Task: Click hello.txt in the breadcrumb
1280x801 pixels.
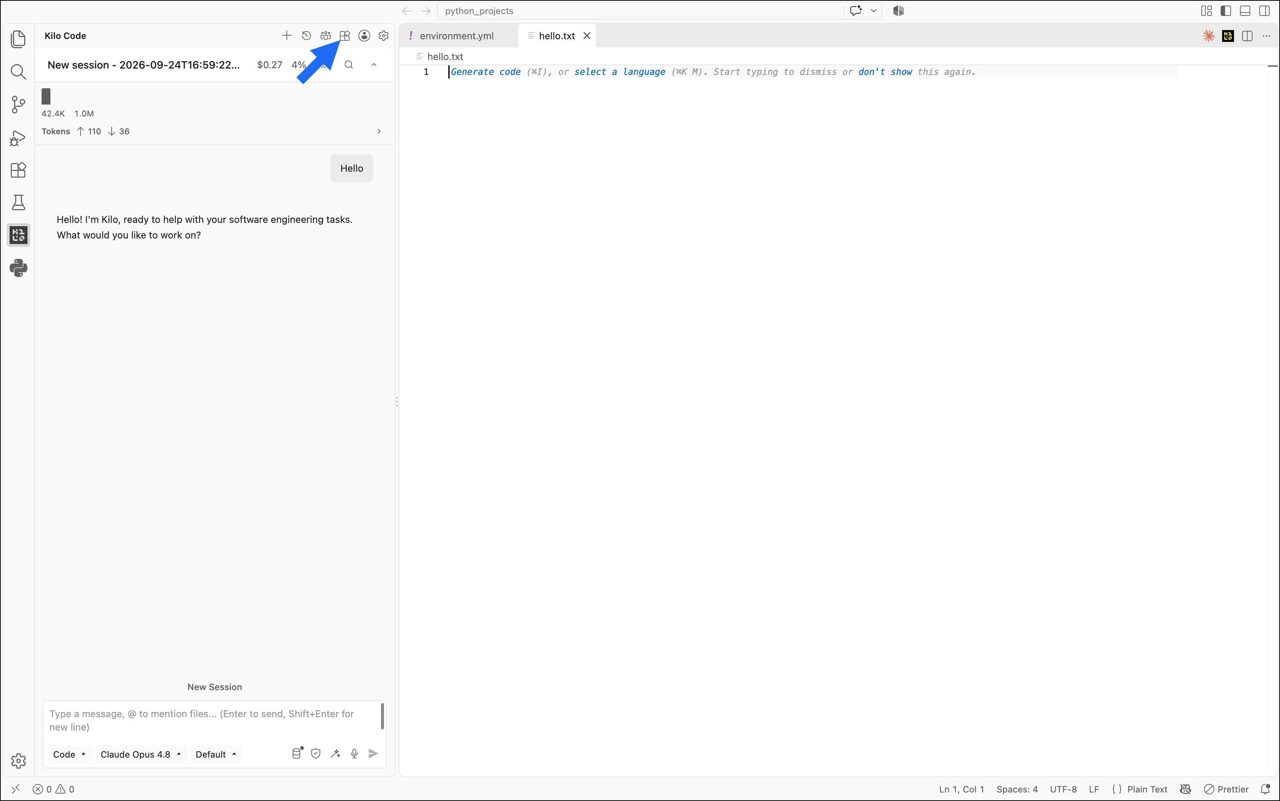Action: pyautogui.click(x=445, y=56)
